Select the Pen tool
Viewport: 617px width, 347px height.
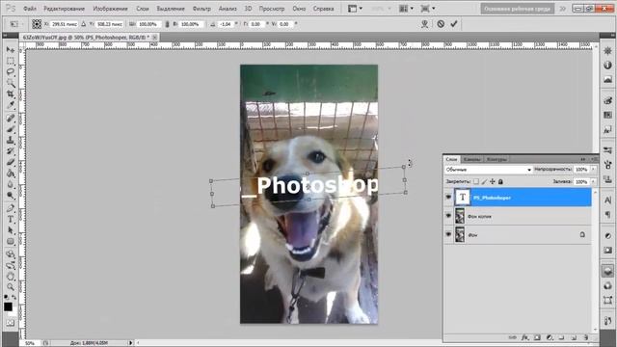[11, 208]
